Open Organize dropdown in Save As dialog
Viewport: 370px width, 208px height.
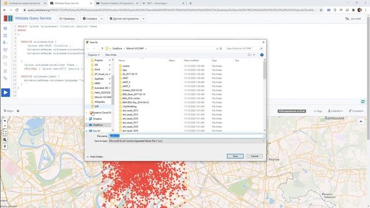94,55
